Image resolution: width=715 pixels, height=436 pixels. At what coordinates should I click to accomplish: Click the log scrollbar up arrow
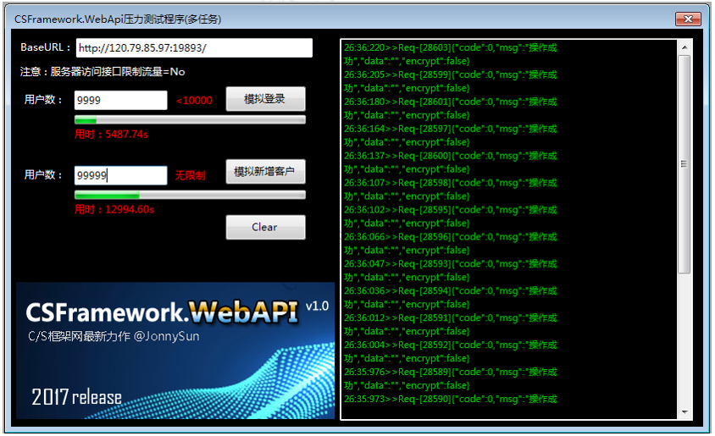coord(685,47)
